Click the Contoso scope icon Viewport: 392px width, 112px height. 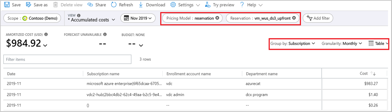pos(25,18)
